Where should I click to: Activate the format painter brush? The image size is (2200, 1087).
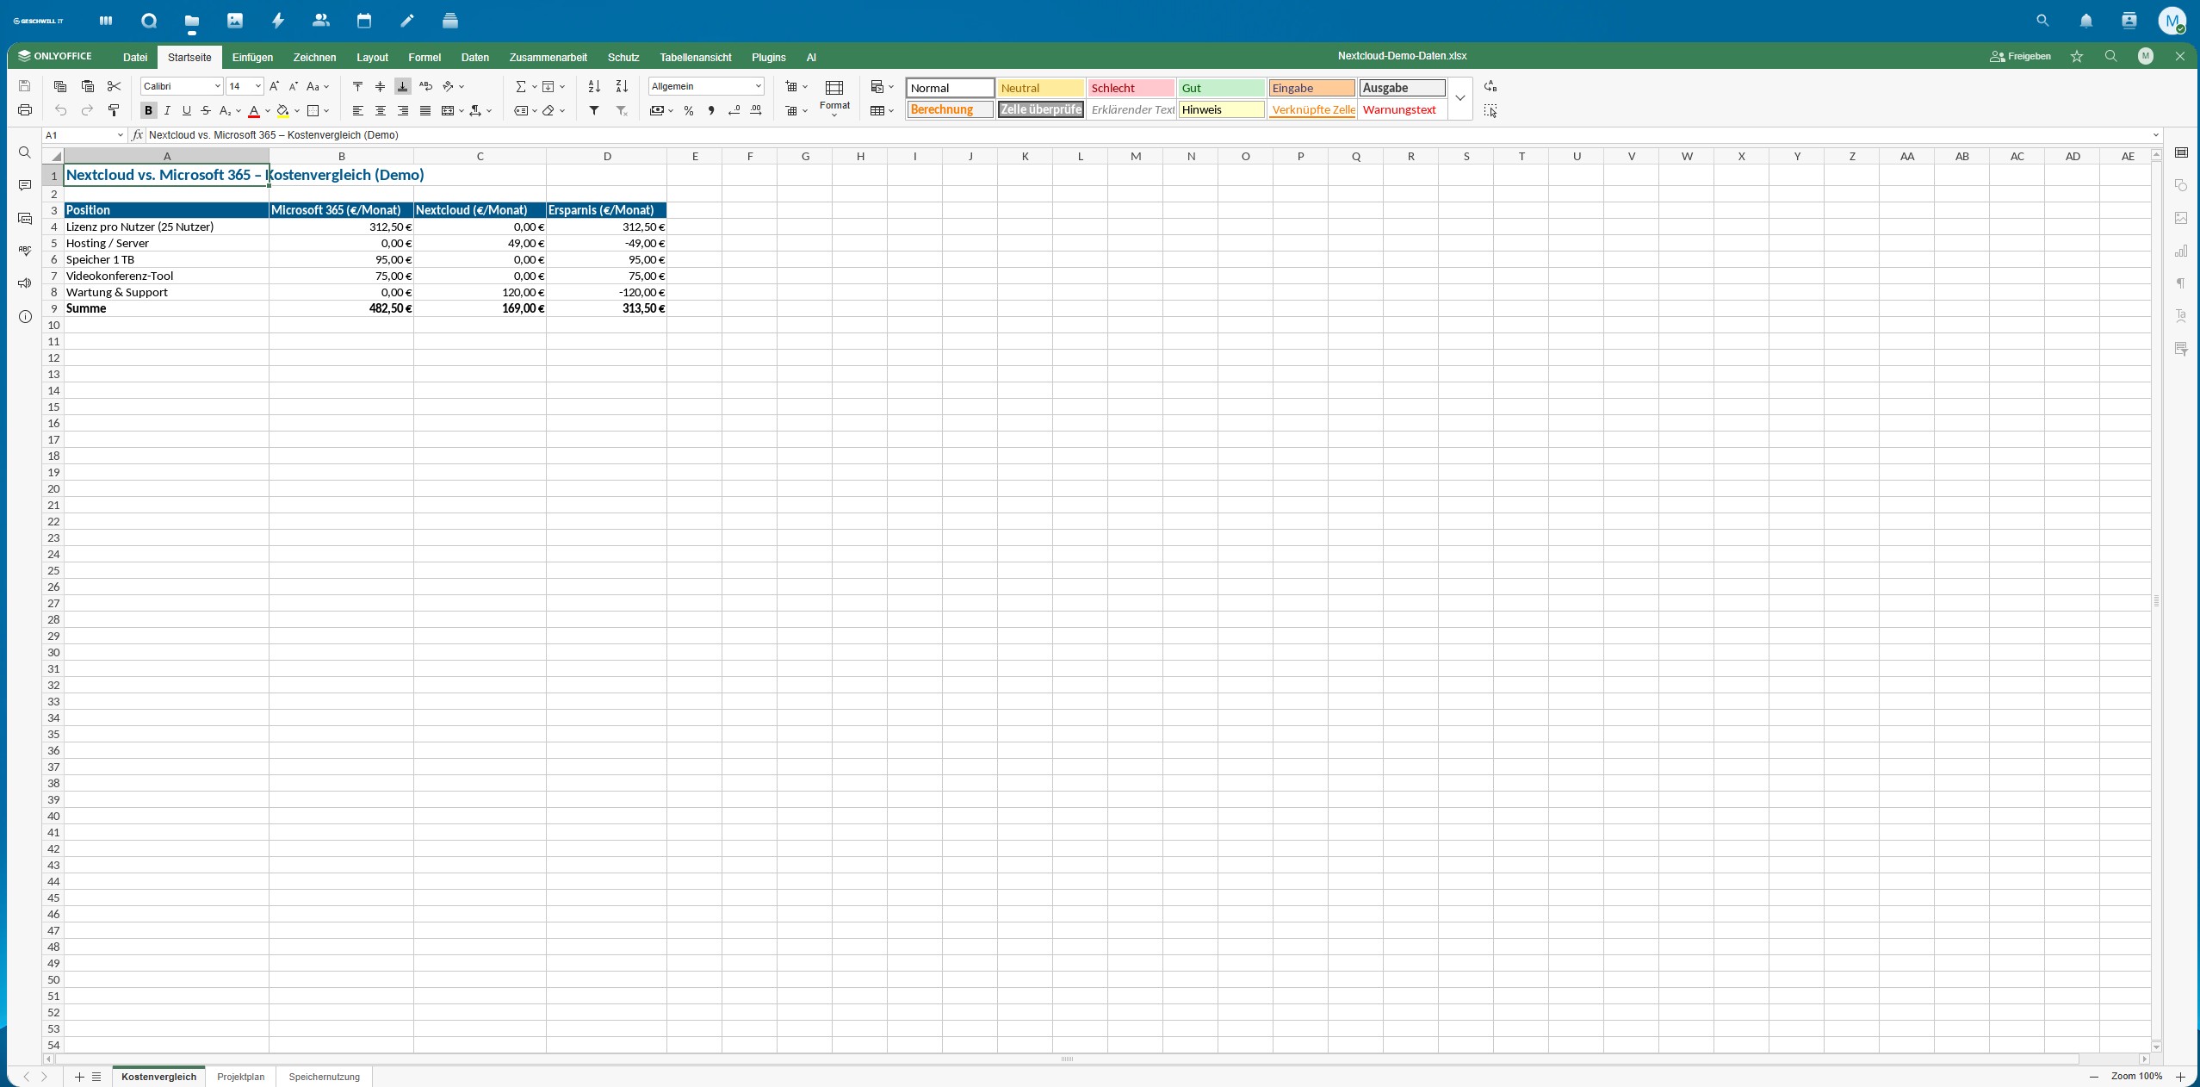pos(114,110)
